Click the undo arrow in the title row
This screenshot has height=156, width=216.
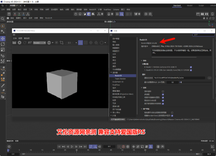(3, 6)
